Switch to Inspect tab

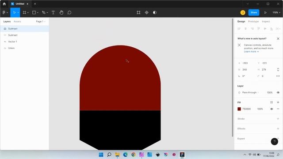pos(266,22)
